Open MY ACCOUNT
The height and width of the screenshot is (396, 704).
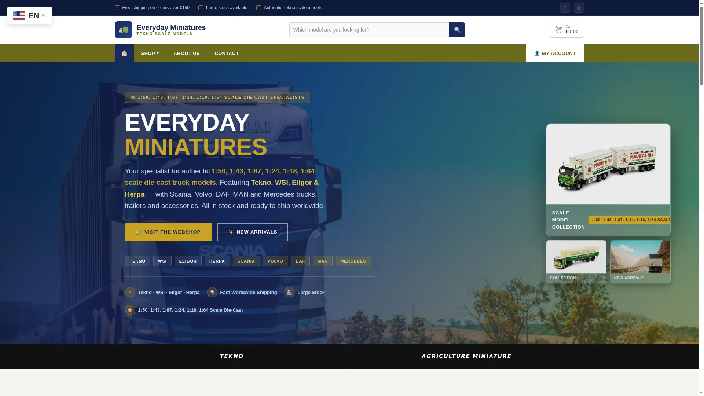tap(555, 53)
